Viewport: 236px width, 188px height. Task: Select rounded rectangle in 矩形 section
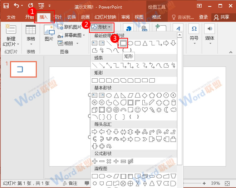point(102,80)
